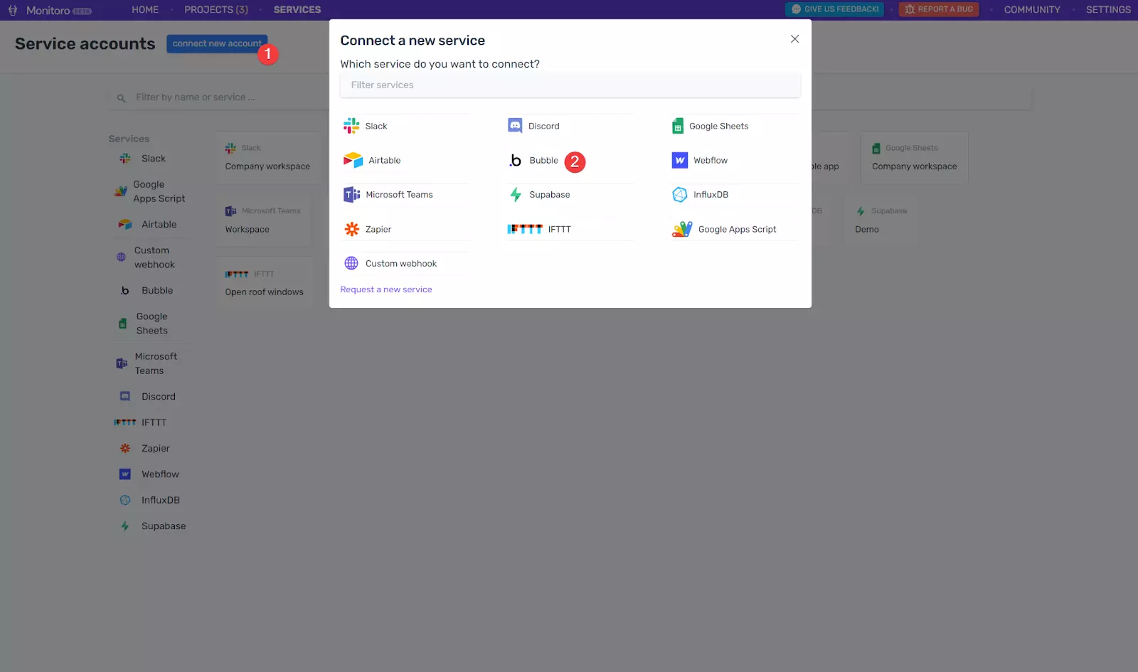Select the Custom webhook globe icon in the dialog
The height and width of the screenshot is (672, 1138).
coord(351,263)
